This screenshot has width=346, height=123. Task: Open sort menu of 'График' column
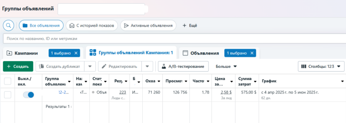click(x=343, y=82)
